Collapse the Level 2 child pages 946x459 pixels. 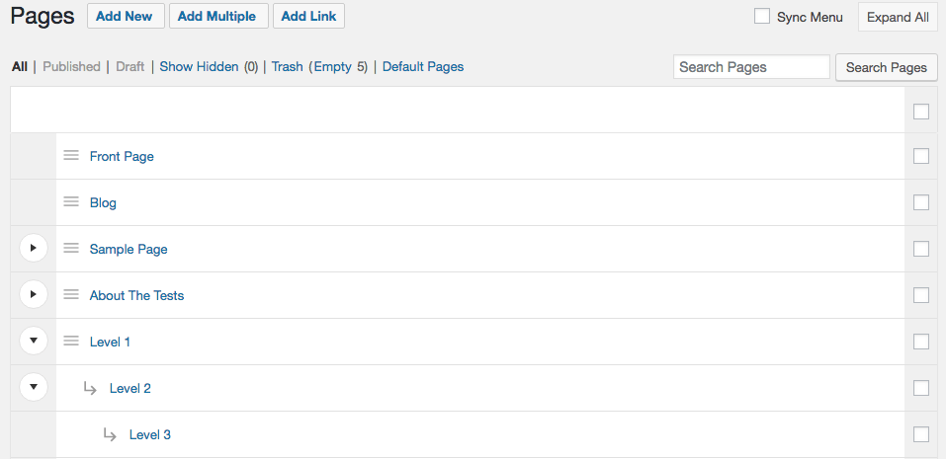tap(34, 388)
